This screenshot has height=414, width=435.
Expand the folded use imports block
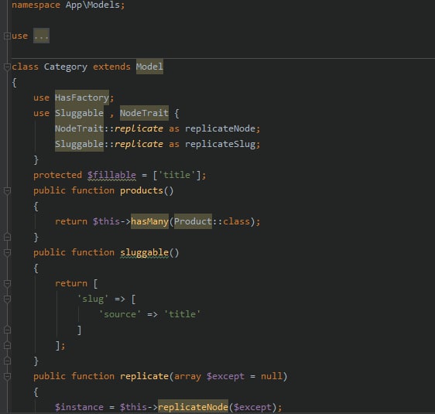tap(7, 36)
